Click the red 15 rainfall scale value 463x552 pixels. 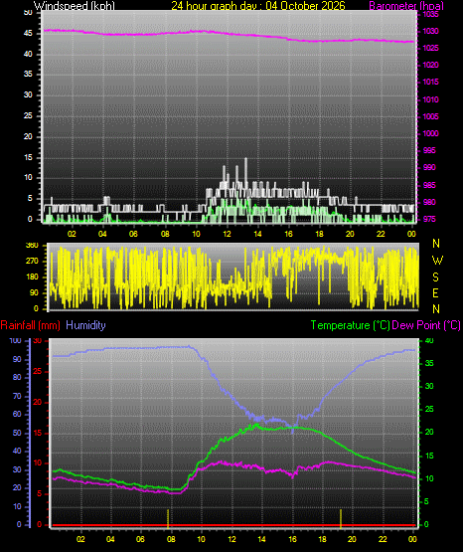[x=38, y=433]
